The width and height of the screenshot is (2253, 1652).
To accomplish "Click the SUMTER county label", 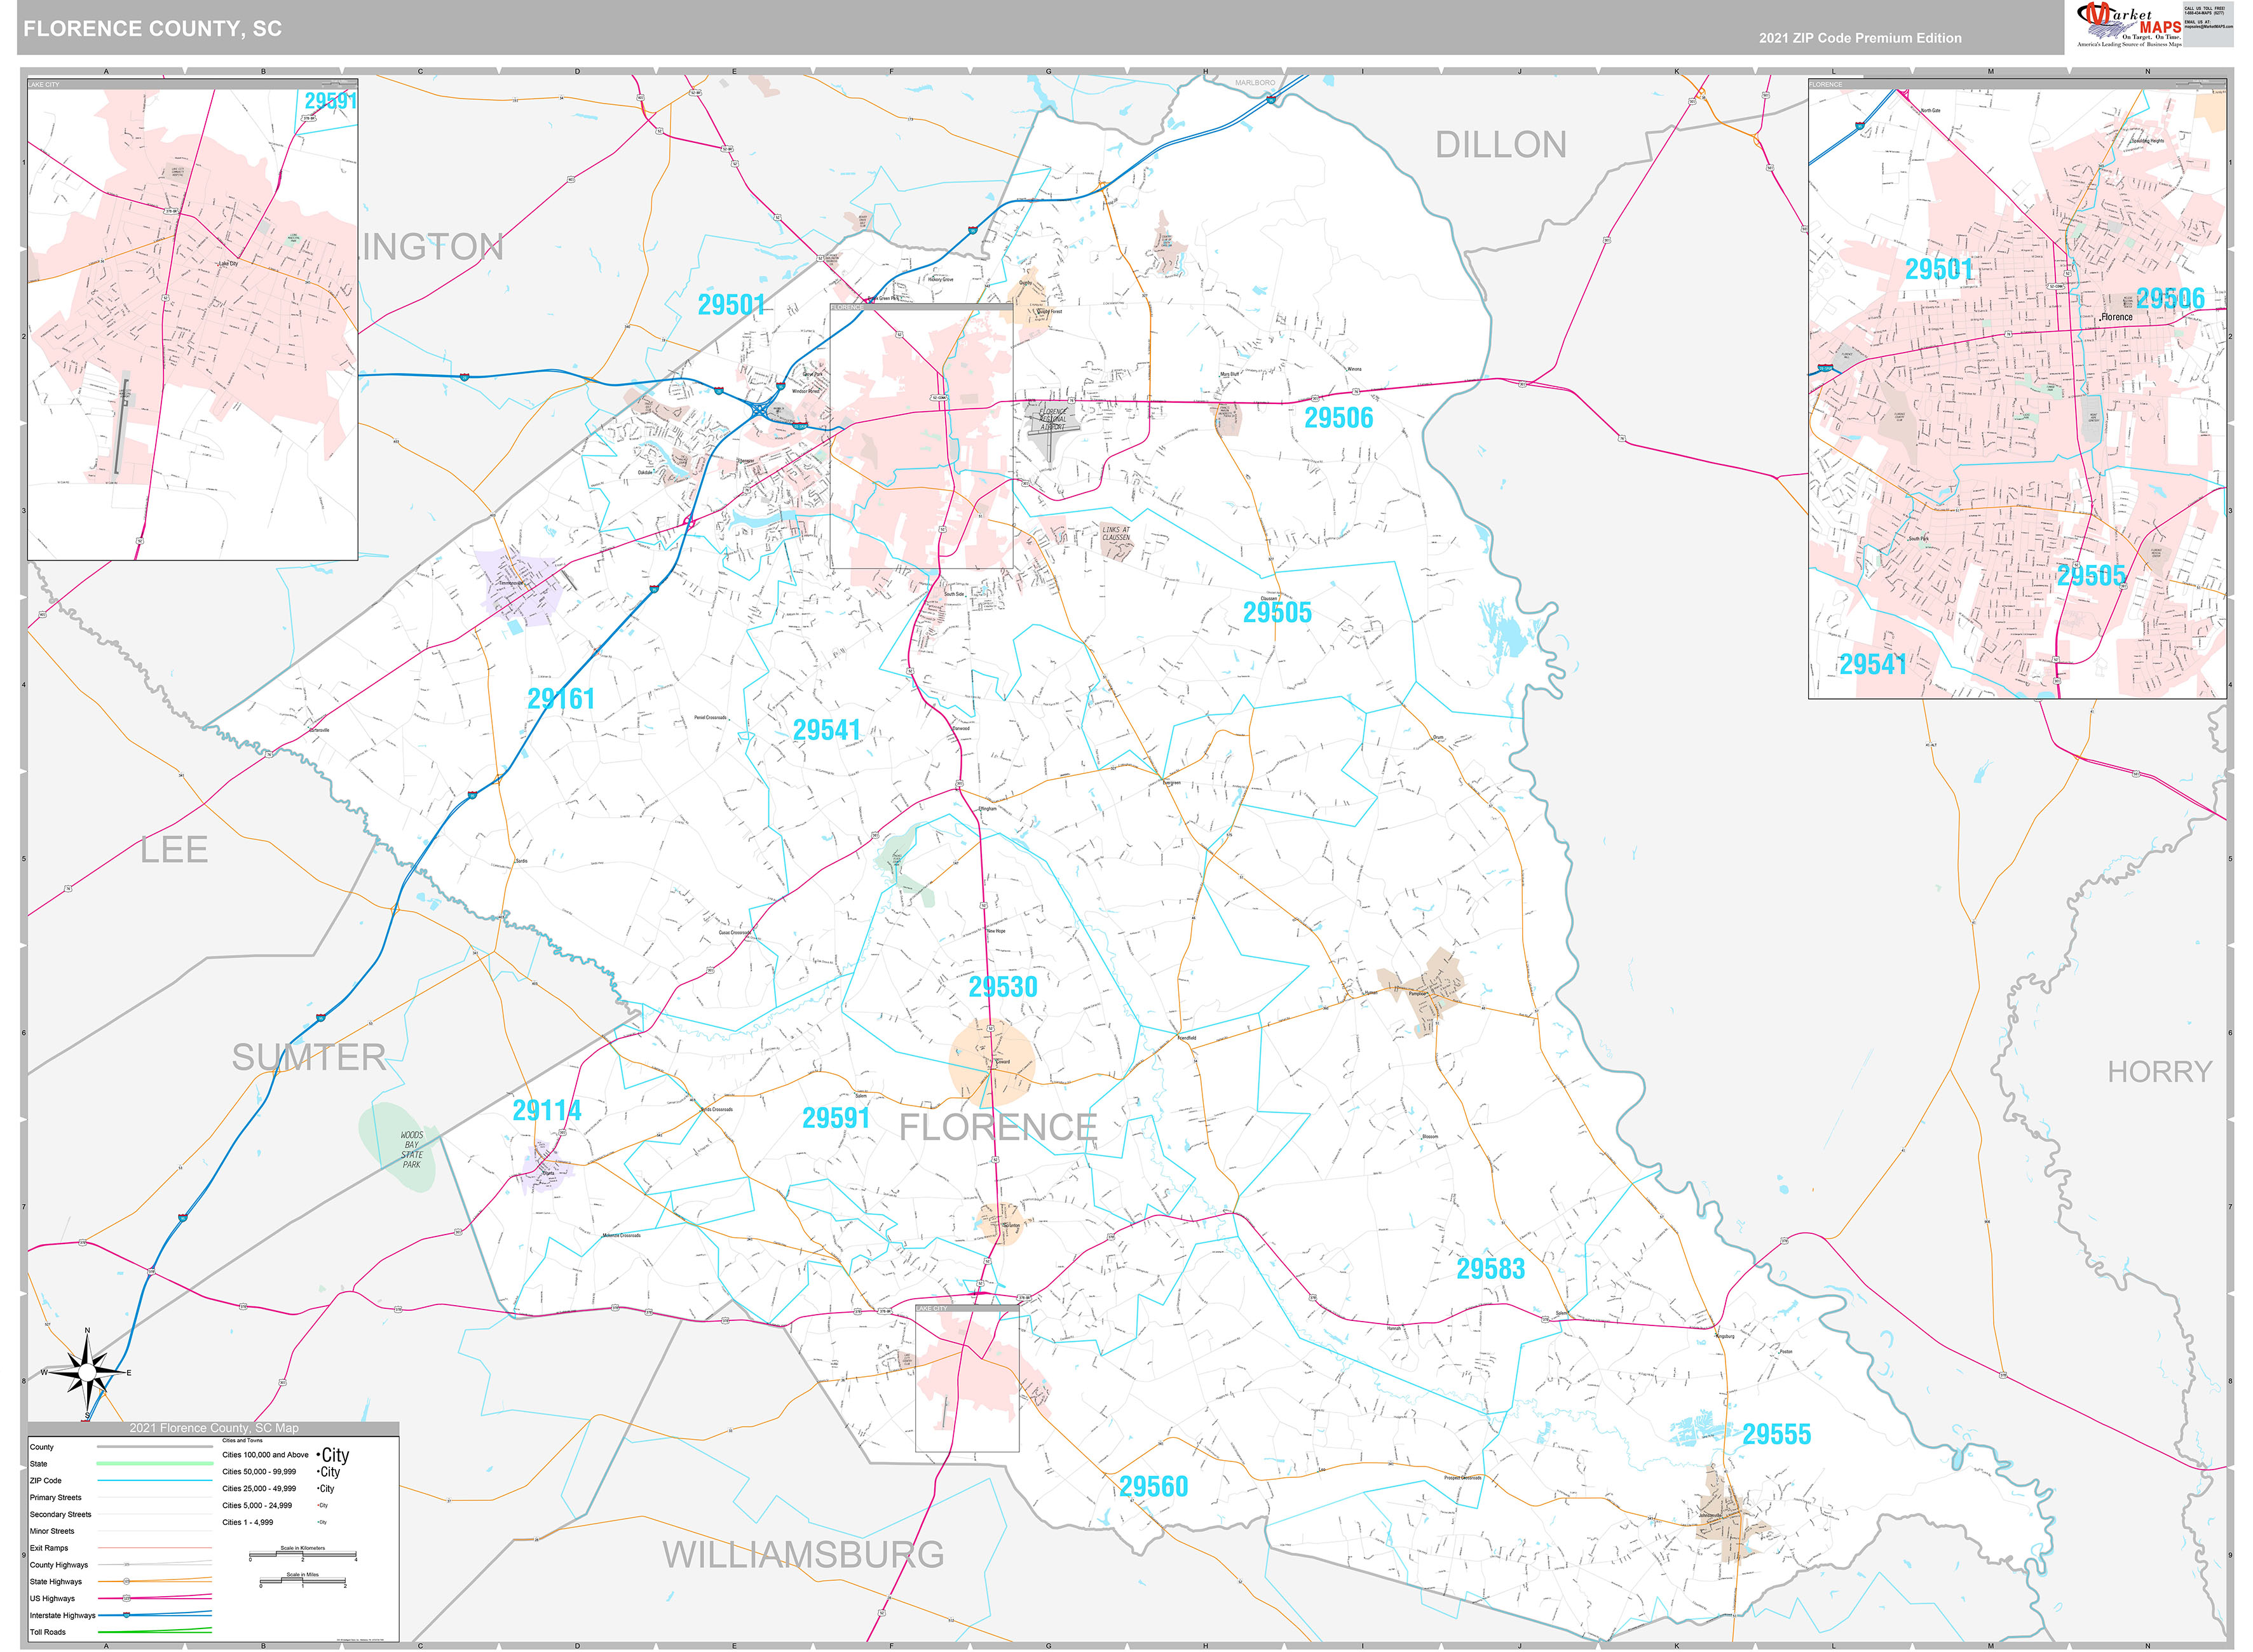I will 309,1057.
